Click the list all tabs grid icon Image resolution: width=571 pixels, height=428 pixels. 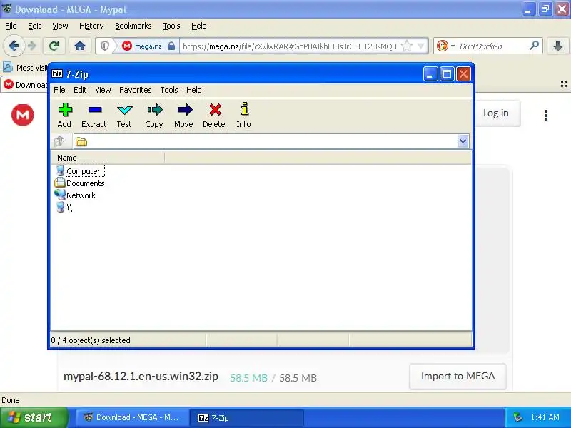pos(564,84)
